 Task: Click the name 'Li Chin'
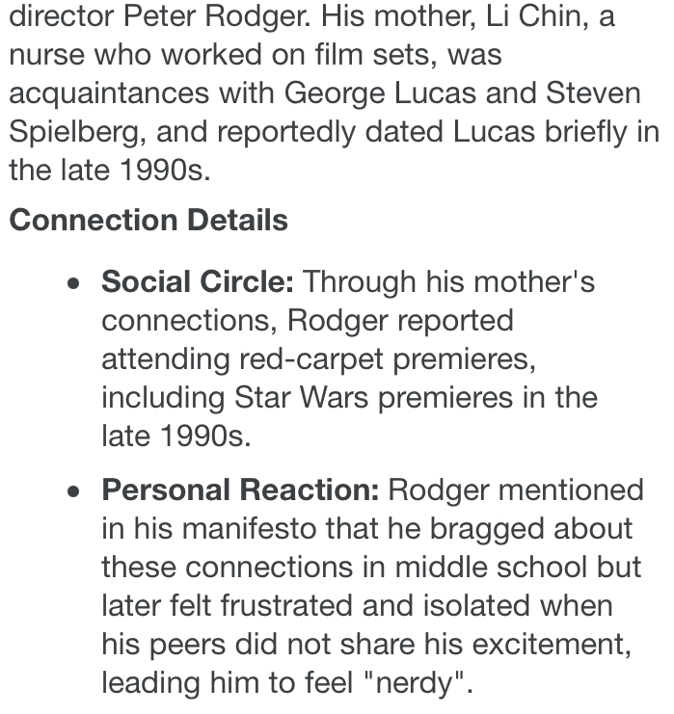point(537,16)
